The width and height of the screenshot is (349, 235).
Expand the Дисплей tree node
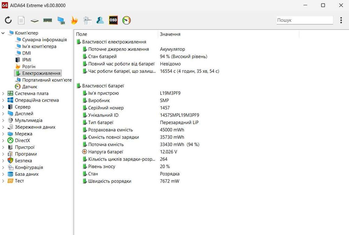pos(3,113)
